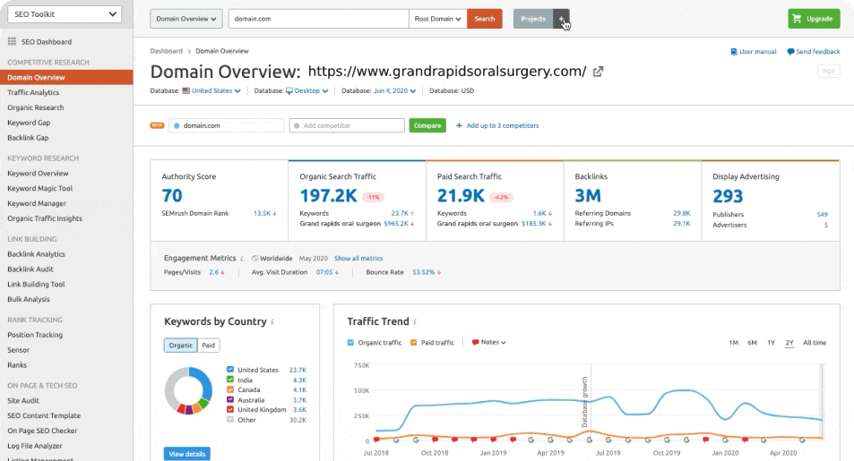The width and height of the screenshot is (854, 461).
Task: Click the Google update marker below Jul 2019
Action: pyautogui.click(x=608, y=440)
